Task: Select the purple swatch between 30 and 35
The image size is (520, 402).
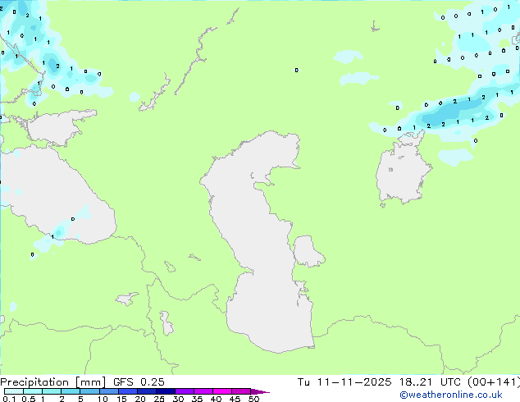Action: pyautogui.click(x=184, y=391)
